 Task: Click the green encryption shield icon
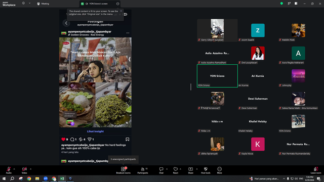click(281, 4)
